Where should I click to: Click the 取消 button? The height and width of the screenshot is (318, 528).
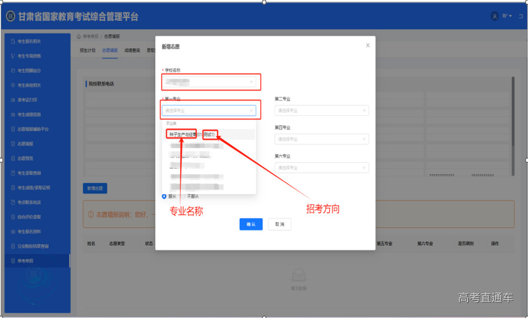(280, 224)
